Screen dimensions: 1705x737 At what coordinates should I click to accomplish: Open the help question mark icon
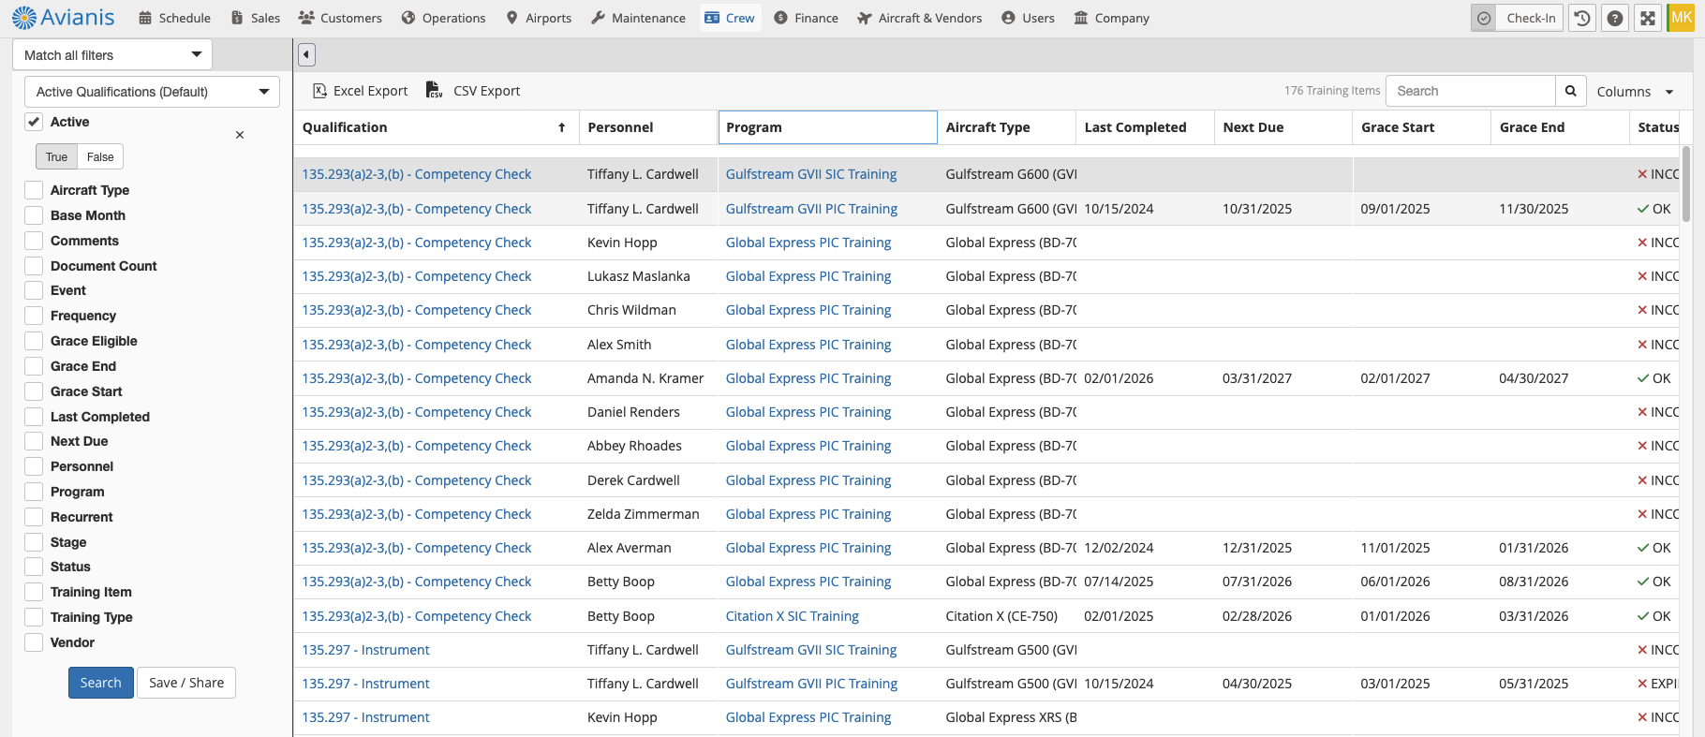pos(1615,18)
